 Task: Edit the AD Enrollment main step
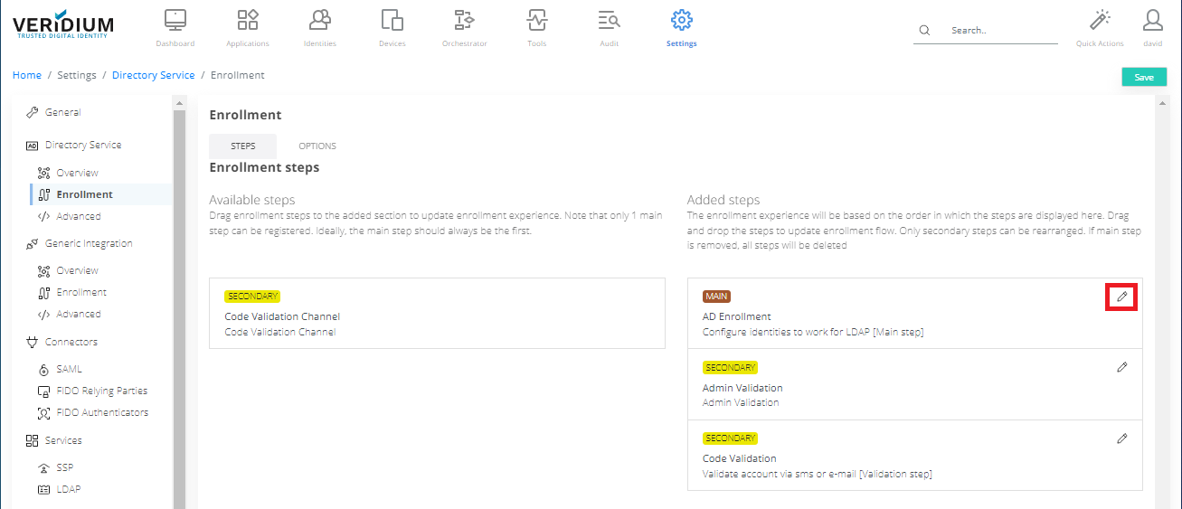1121,297
